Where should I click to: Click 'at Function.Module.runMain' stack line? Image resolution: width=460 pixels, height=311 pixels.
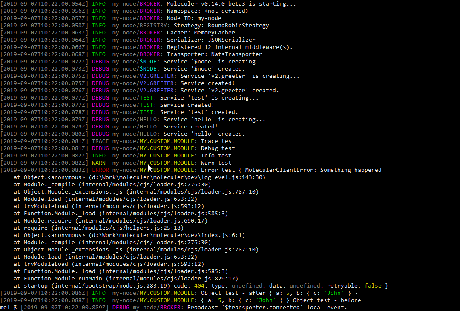(126, 279)
